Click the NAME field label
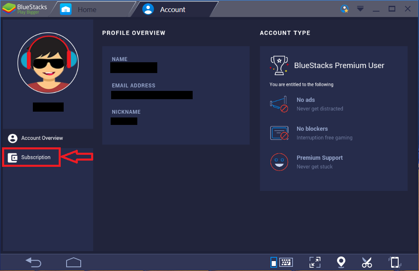 click(120, 59)
